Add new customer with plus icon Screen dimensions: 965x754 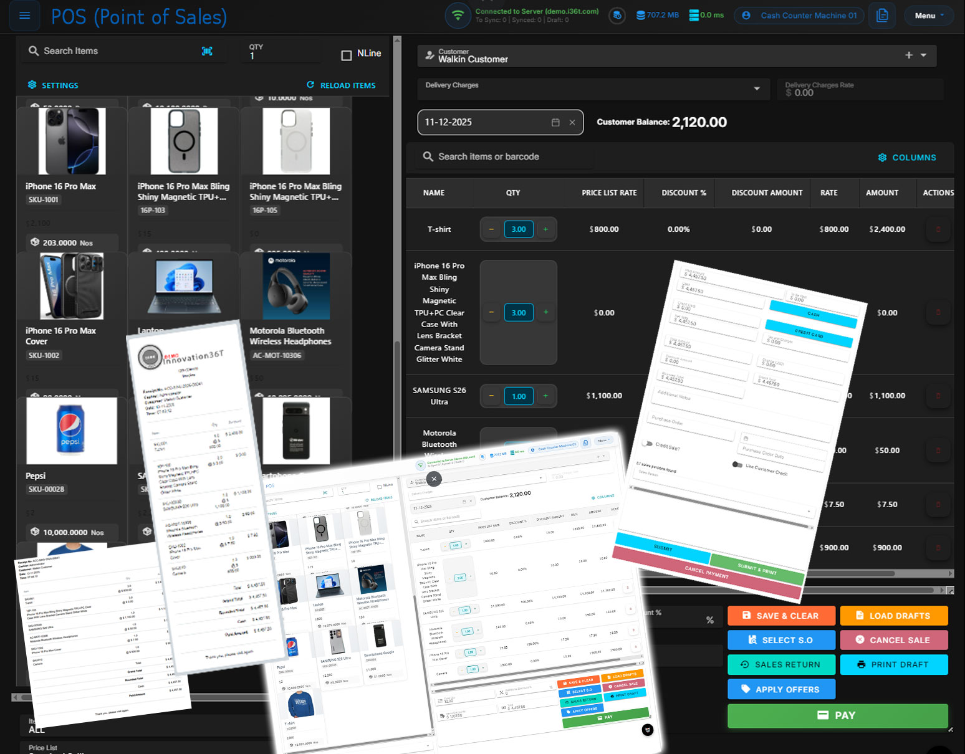pyautogui.click(x=909, y=55)
